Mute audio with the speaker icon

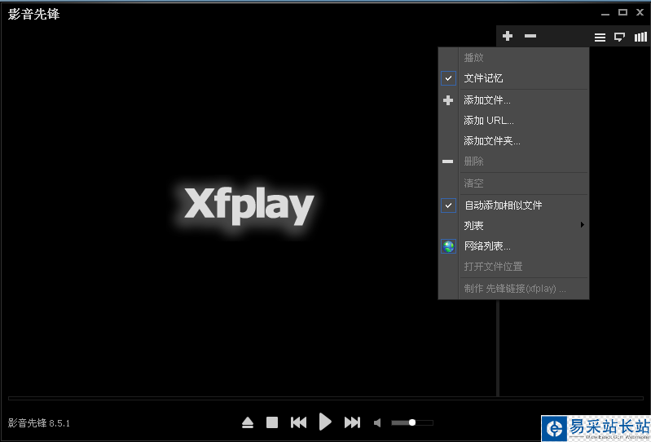[377, 422]
